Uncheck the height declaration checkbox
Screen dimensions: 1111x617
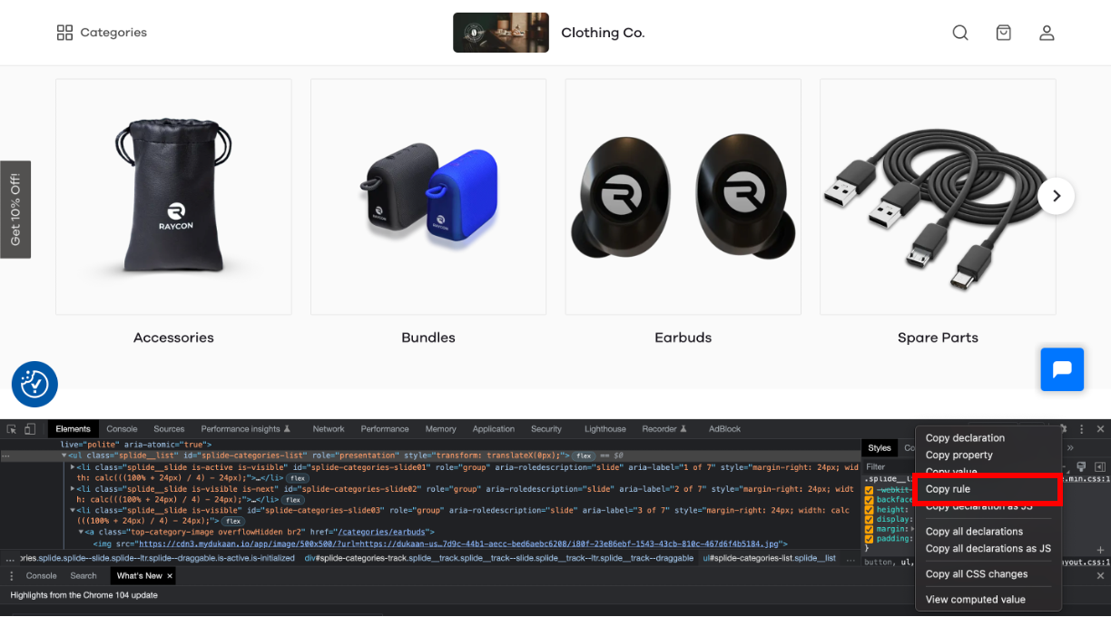[869, 510]
